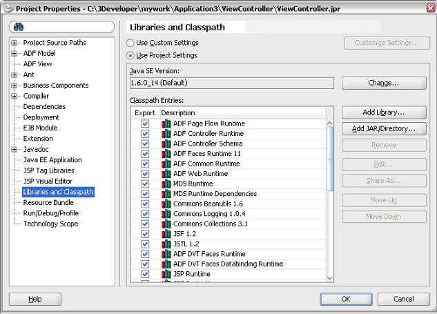Viewport: 437px width, 314px height.
Task: Expand the Project Source Paths node
Action: tap(14, 43)
